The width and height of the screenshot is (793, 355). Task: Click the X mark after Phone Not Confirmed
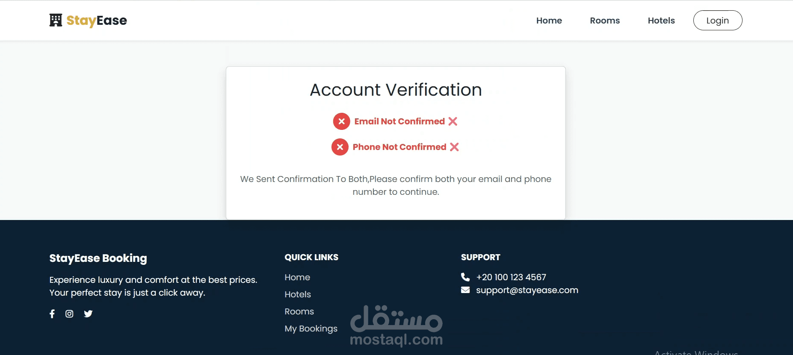[454, 147]
